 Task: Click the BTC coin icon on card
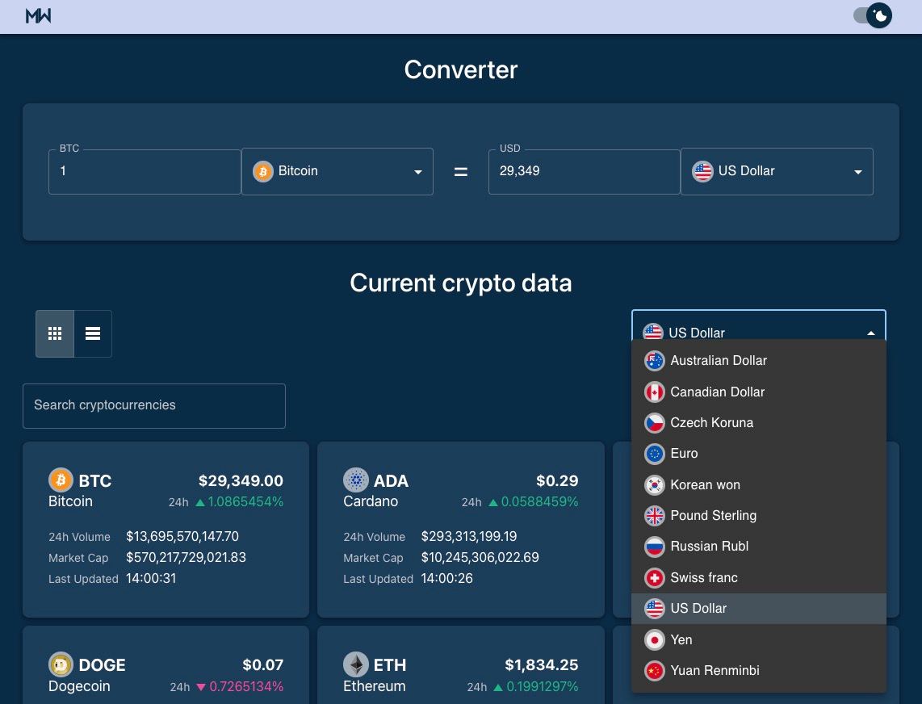[61, 480]
